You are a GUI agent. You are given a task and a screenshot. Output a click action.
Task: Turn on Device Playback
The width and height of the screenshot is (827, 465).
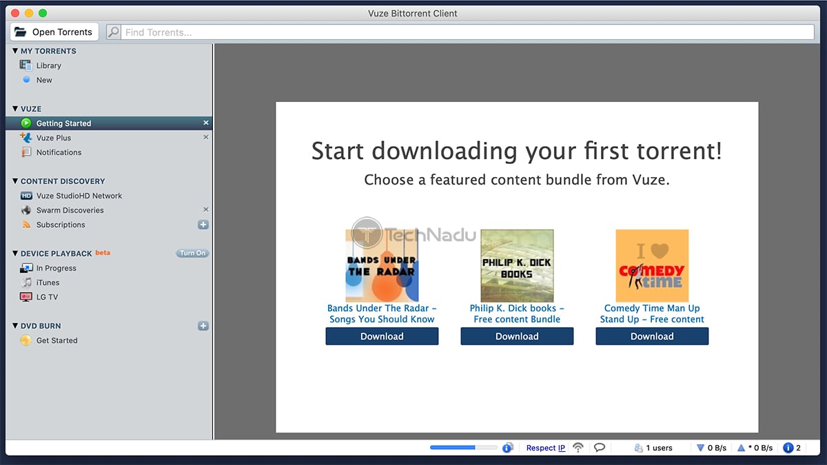[192, 253]
